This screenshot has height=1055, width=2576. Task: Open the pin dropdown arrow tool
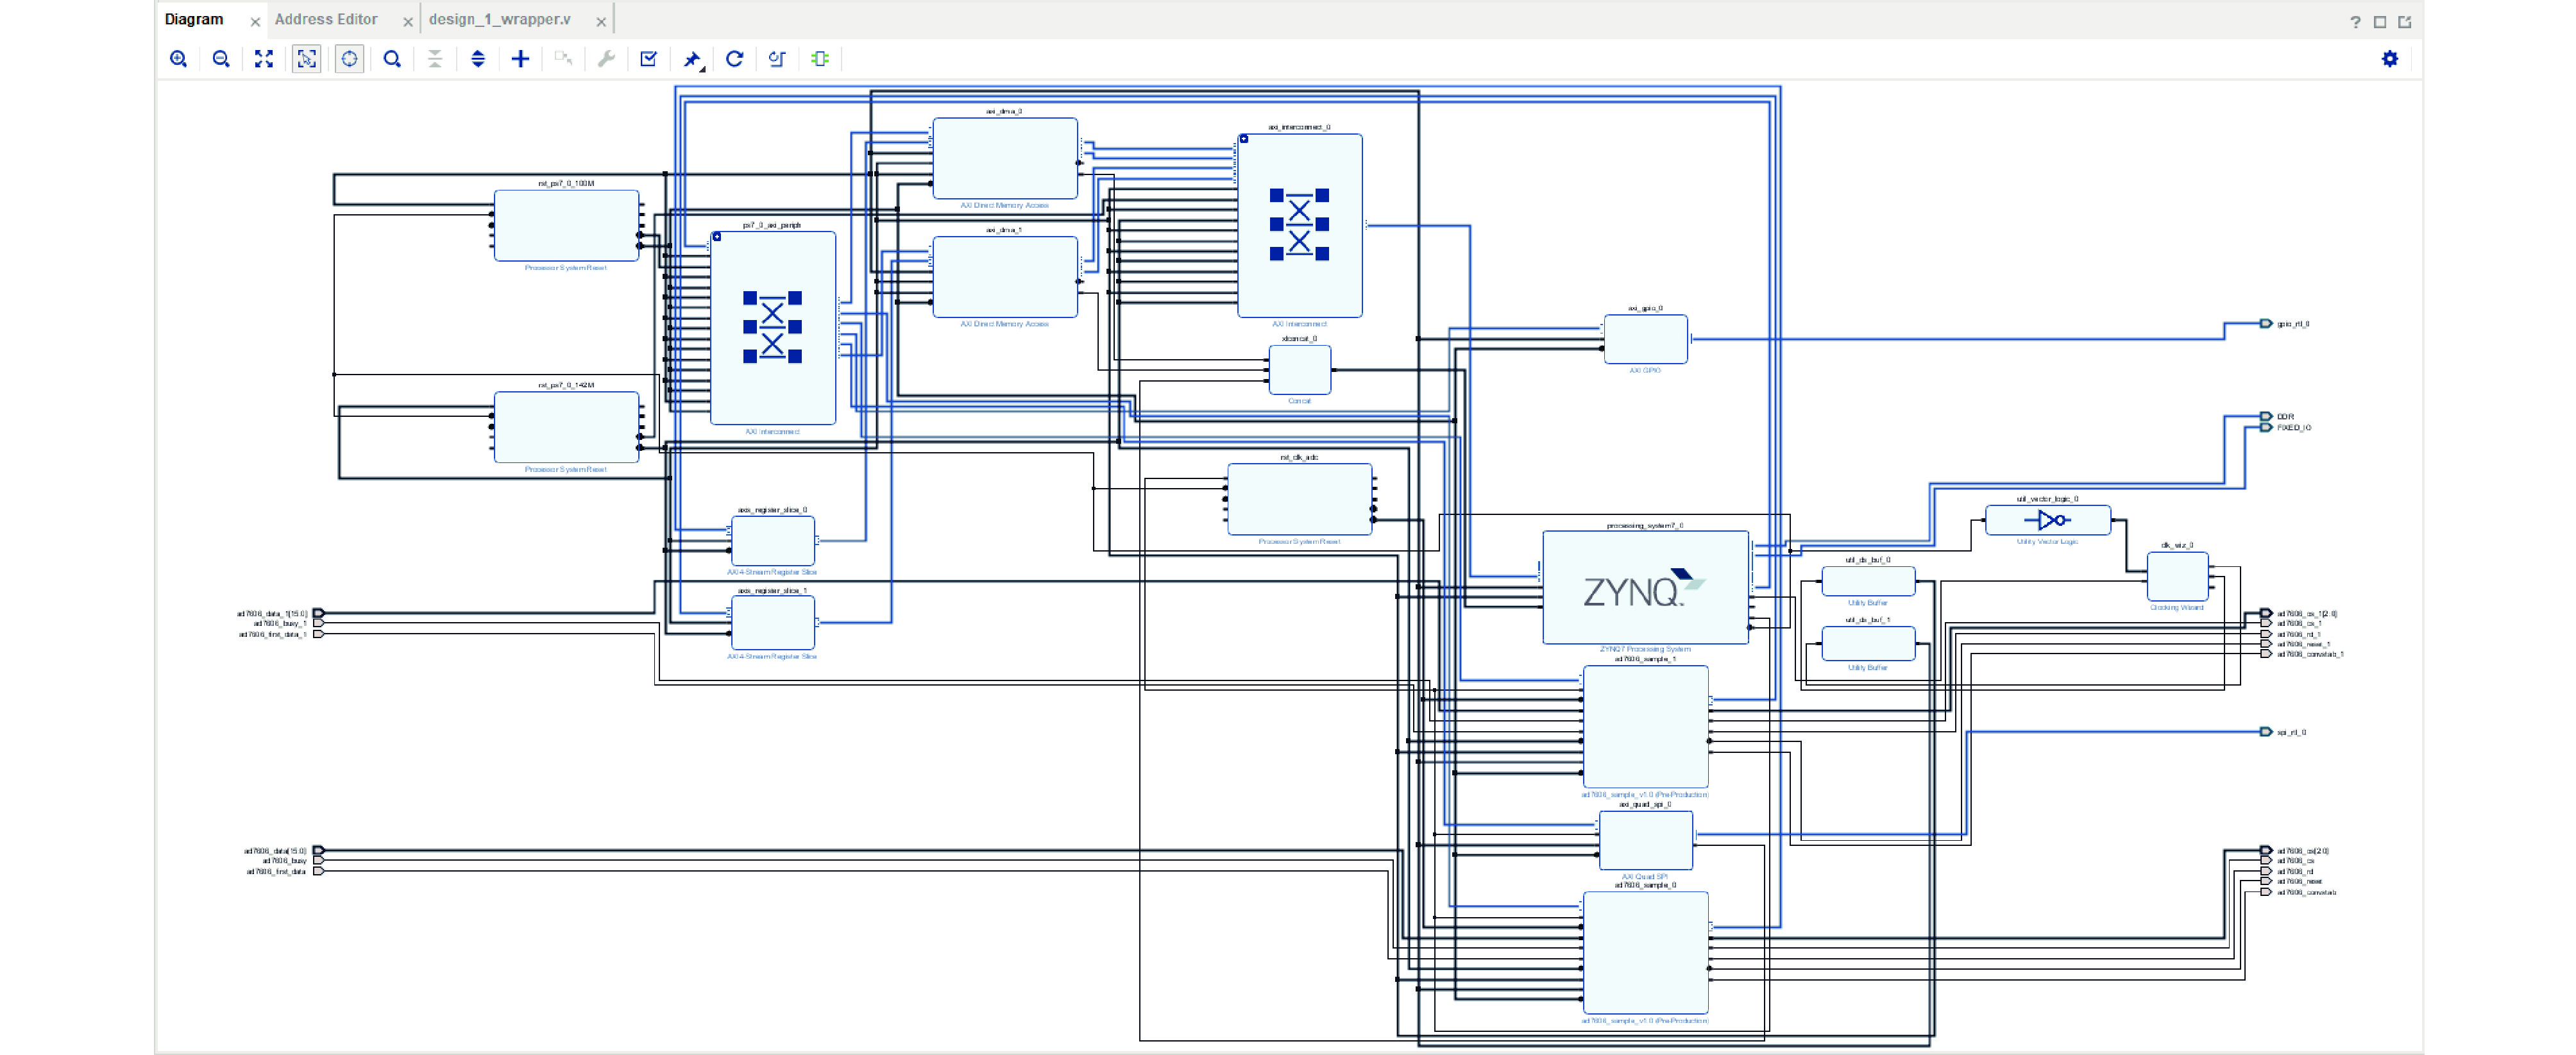692,60
